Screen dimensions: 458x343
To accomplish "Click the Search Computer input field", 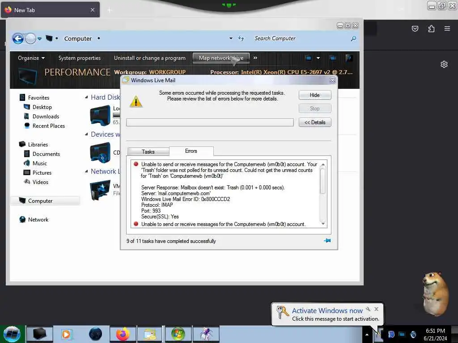I will point(301,38).
